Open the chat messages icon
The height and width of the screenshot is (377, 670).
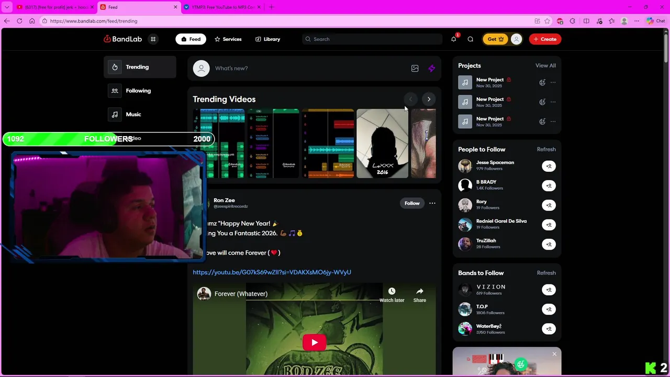coord(470,39)
